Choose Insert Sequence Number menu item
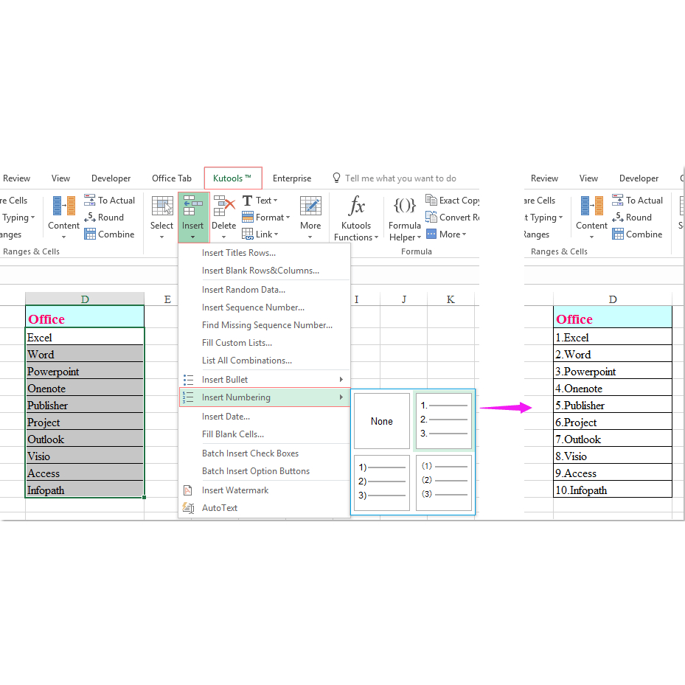 click(x=253, y=307)
